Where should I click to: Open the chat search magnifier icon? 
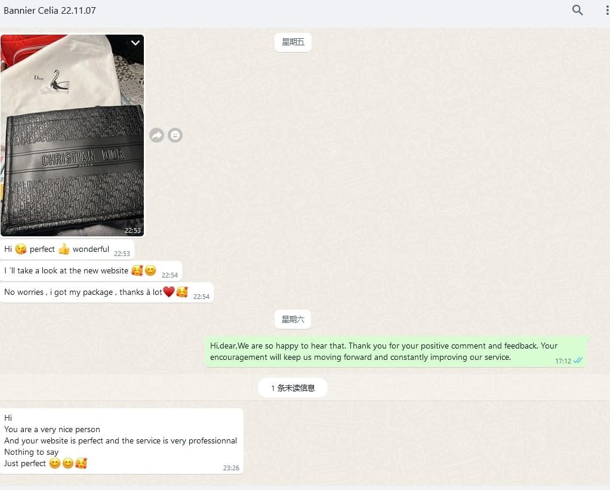577,10
